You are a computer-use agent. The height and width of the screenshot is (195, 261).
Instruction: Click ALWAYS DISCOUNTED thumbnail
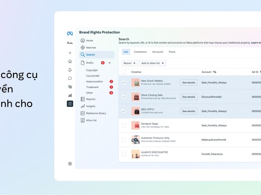click(x=135, y=154)
